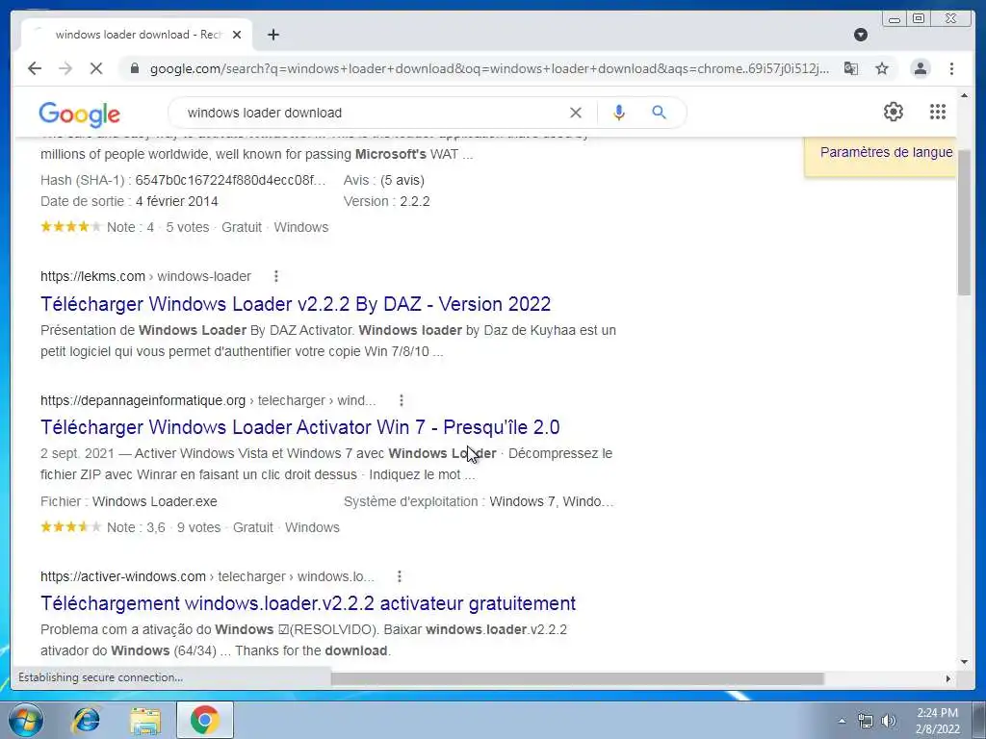Click the Hash (SHA-1) value text
986x739 pixels.
click(x=230, y=180)
